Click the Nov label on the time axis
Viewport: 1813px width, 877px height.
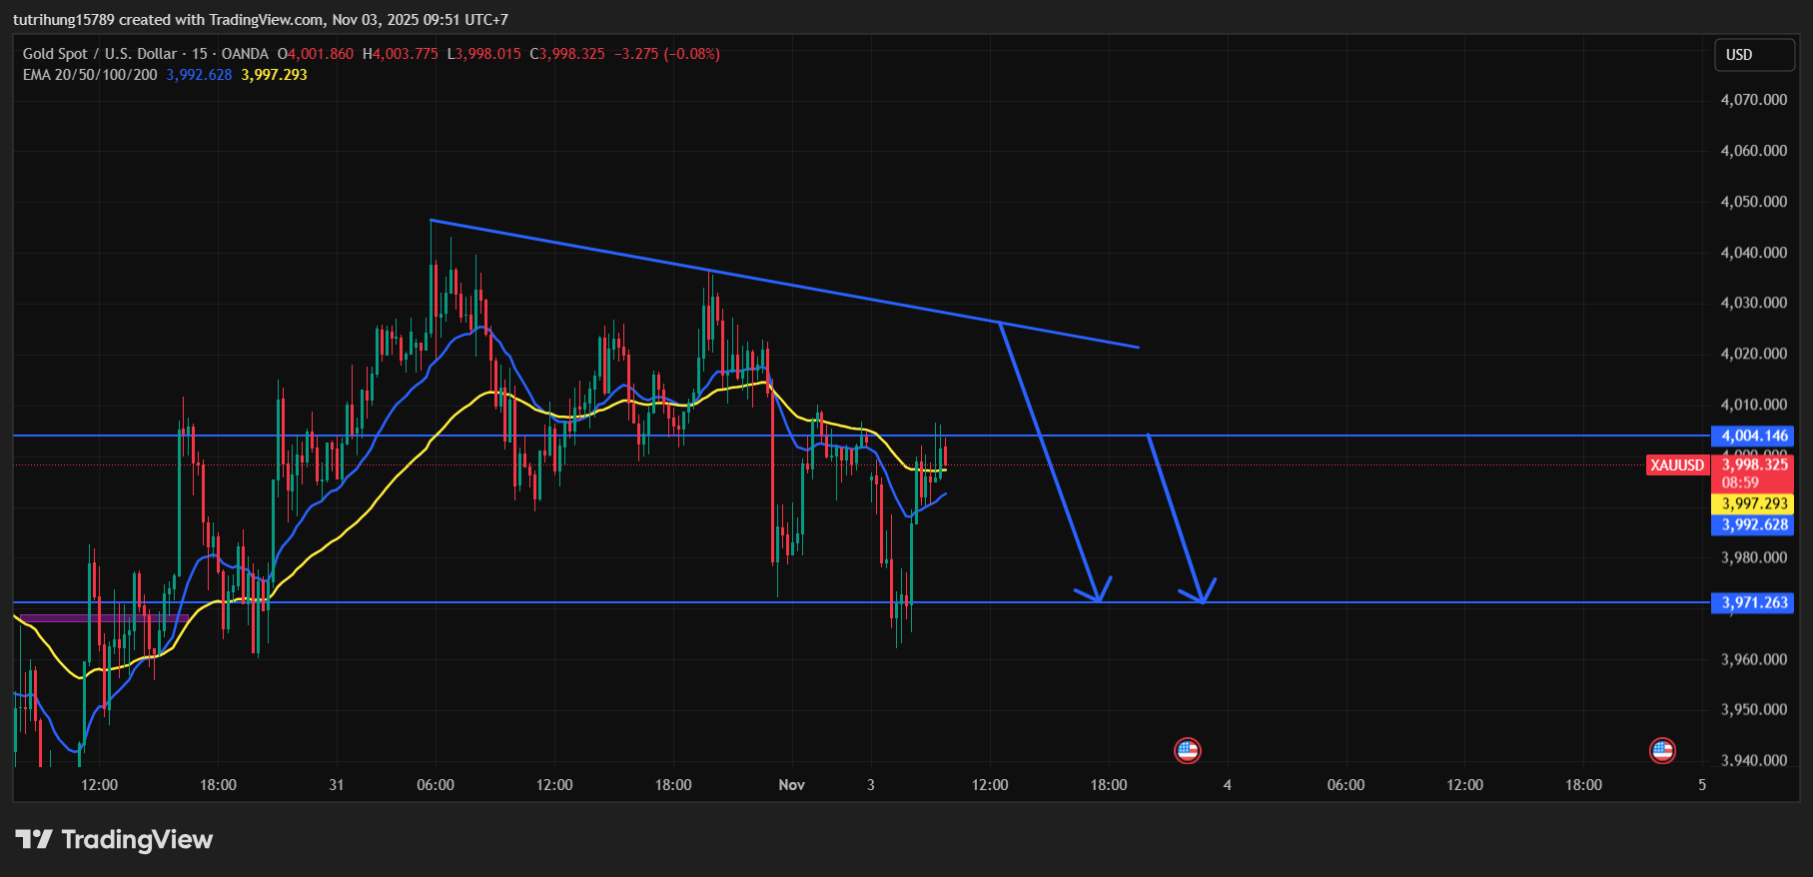[x=791, y=785]
